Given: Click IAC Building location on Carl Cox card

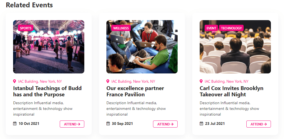Looking at the screenshot, I should coord(226,81).
